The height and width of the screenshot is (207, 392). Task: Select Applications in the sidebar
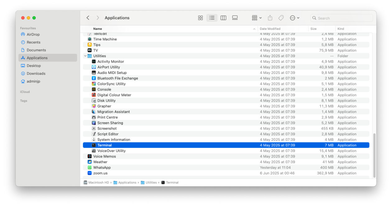pos(48,58)
